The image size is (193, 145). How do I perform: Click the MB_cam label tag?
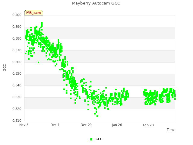[33, 13]
